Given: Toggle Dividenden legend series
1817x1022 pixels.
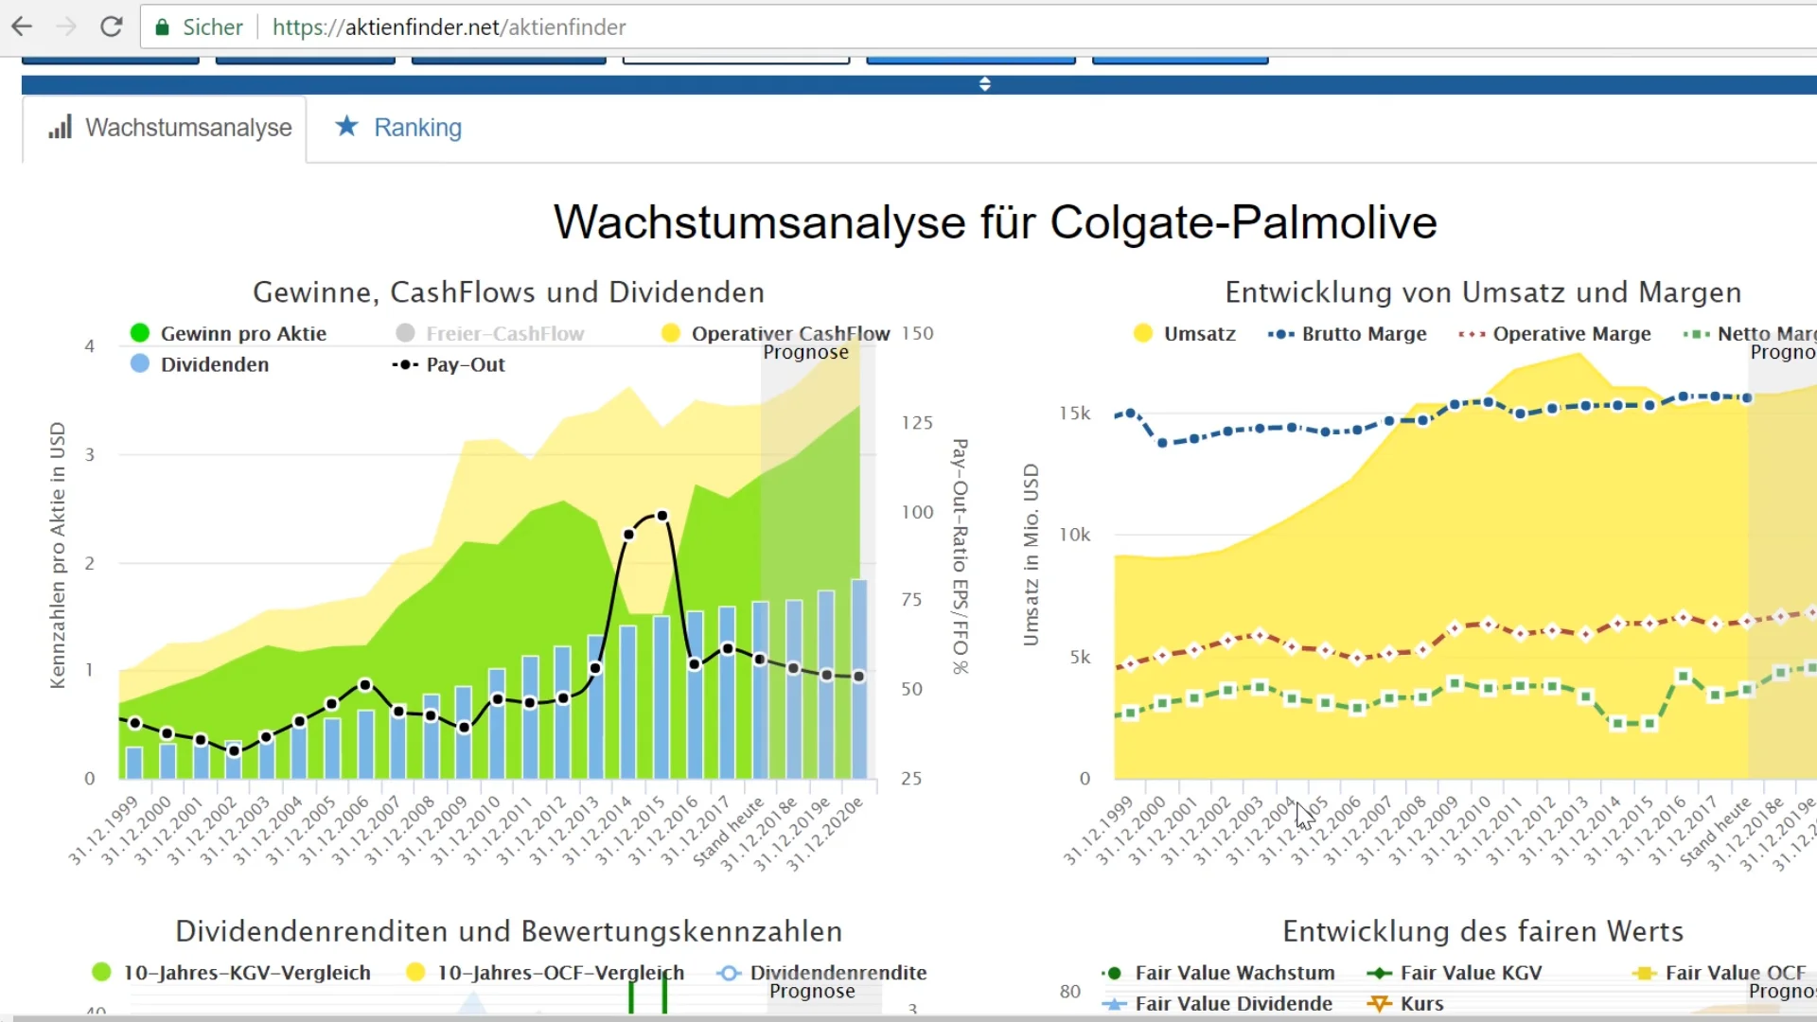Looking at the screenshot, I should (x=200, y=364).
